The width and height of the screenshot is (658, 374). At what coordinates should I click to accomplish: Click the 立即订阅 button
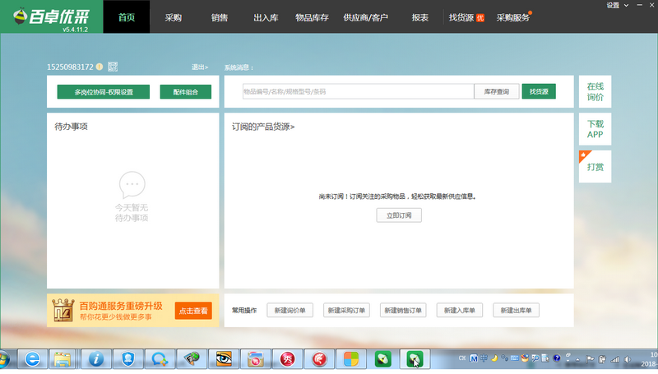399,215
